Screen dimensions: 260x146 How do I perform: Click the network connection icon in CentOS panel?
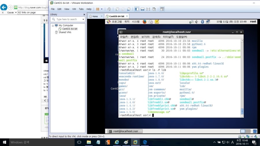(208, 22)
